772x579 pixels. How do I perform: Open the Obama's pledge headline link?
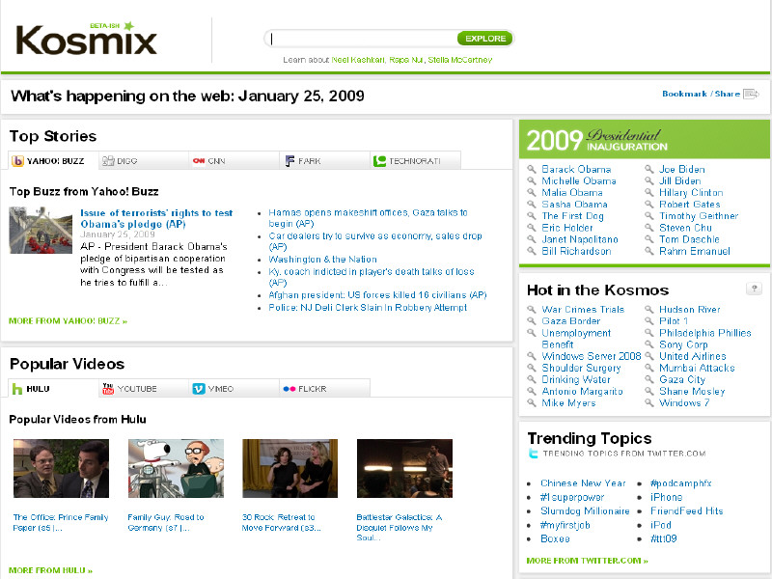coord(156,219)
